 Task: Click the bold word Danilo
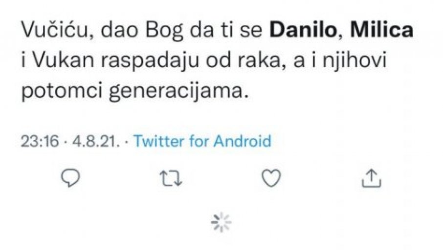click(x=298, y=31)
